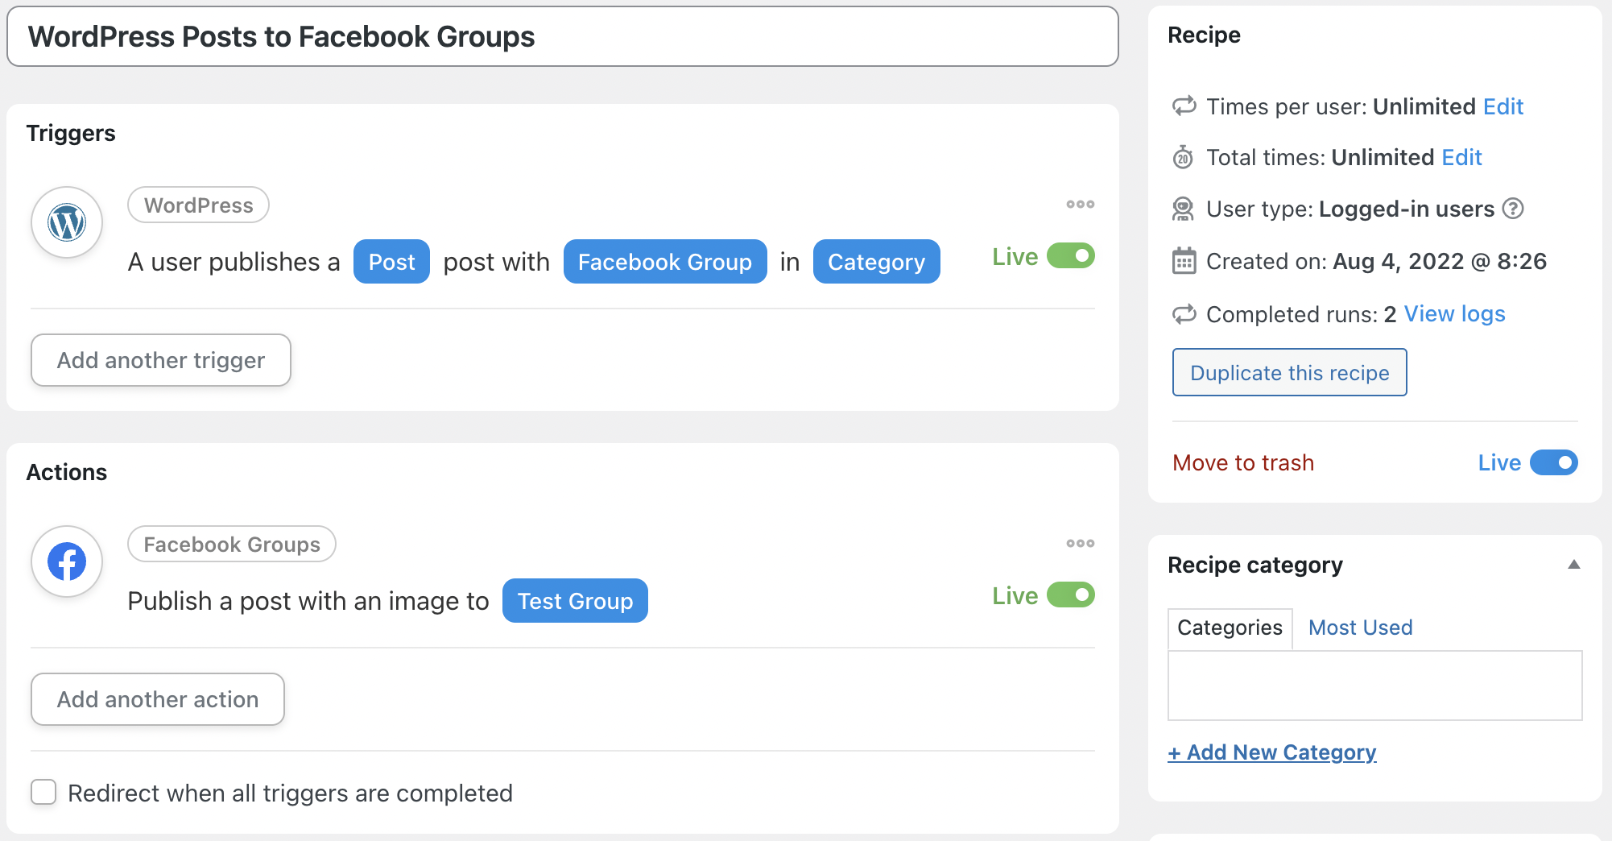Open the Facebook Groups action's three-dot menu

pos(1080,544)
